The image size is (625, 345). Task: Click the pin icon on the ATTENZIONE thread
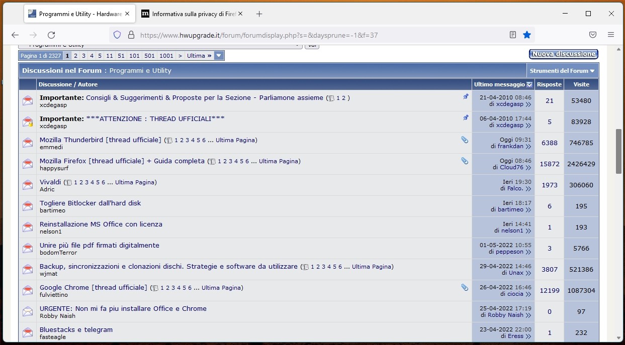click(466, 118)
